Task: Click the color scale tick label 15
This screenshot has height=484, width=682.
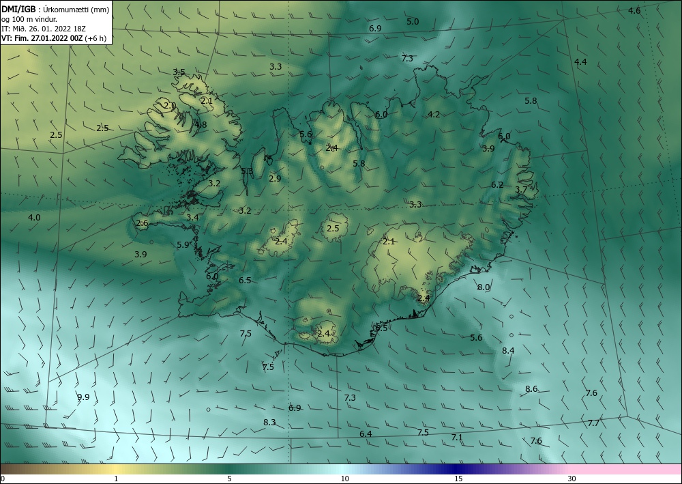Action: pyautogui.click(x=458, y=479)
